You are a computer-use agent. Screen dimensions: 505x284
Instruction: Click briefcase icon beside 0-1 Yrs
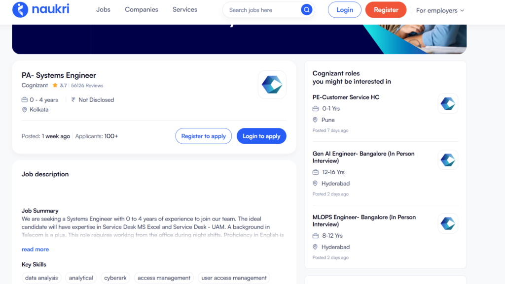pyautogui.click(x=315, y=109)
